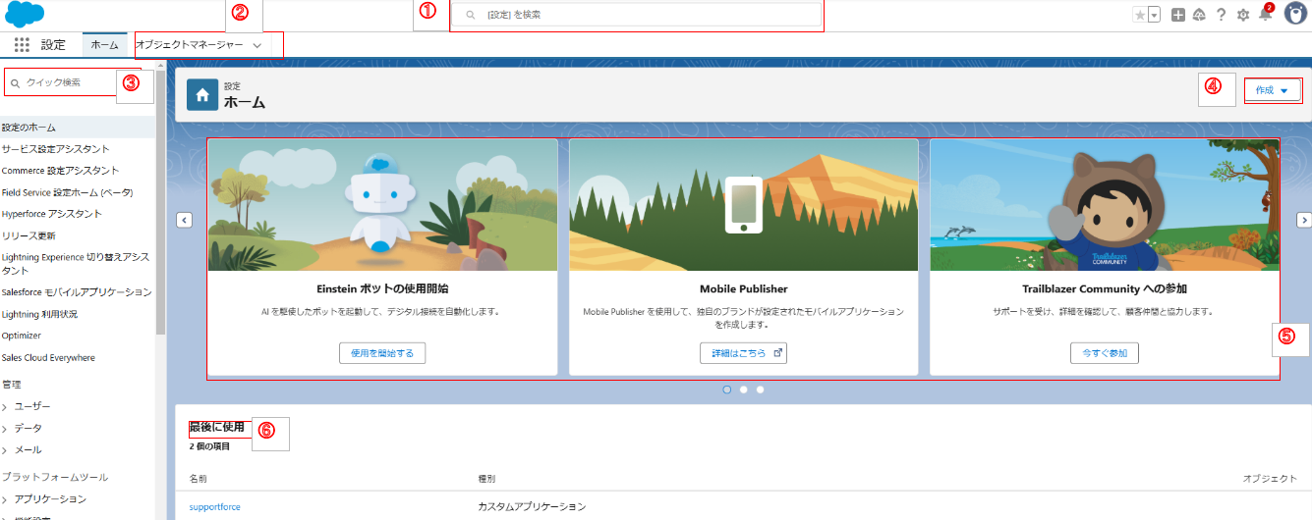Open Optimizer in the sidebar
This screenshot has width=1312, height=520.
tap(22, 336)
